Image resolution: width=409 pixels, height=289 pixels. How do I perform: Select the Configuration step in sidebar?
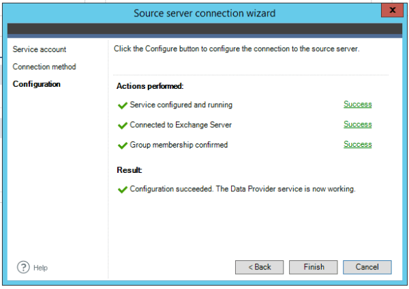(37, 84)
